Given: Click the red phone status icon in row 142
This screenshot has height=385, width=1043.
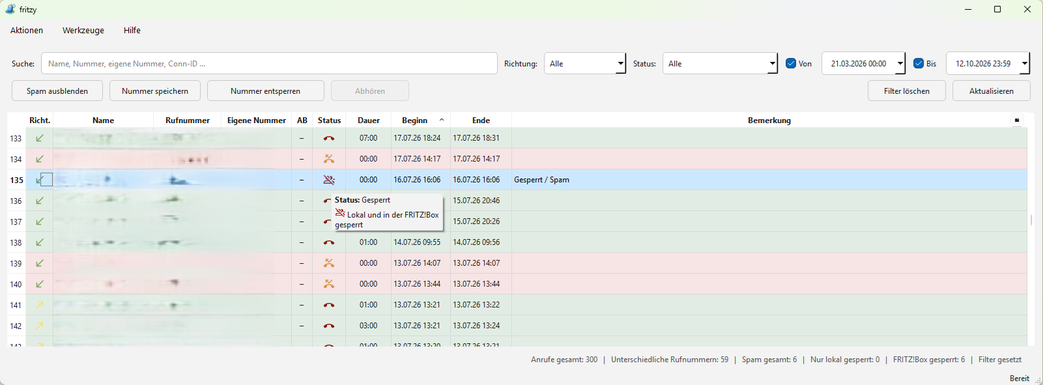Looking at the screenshot, I should (329, 326).
